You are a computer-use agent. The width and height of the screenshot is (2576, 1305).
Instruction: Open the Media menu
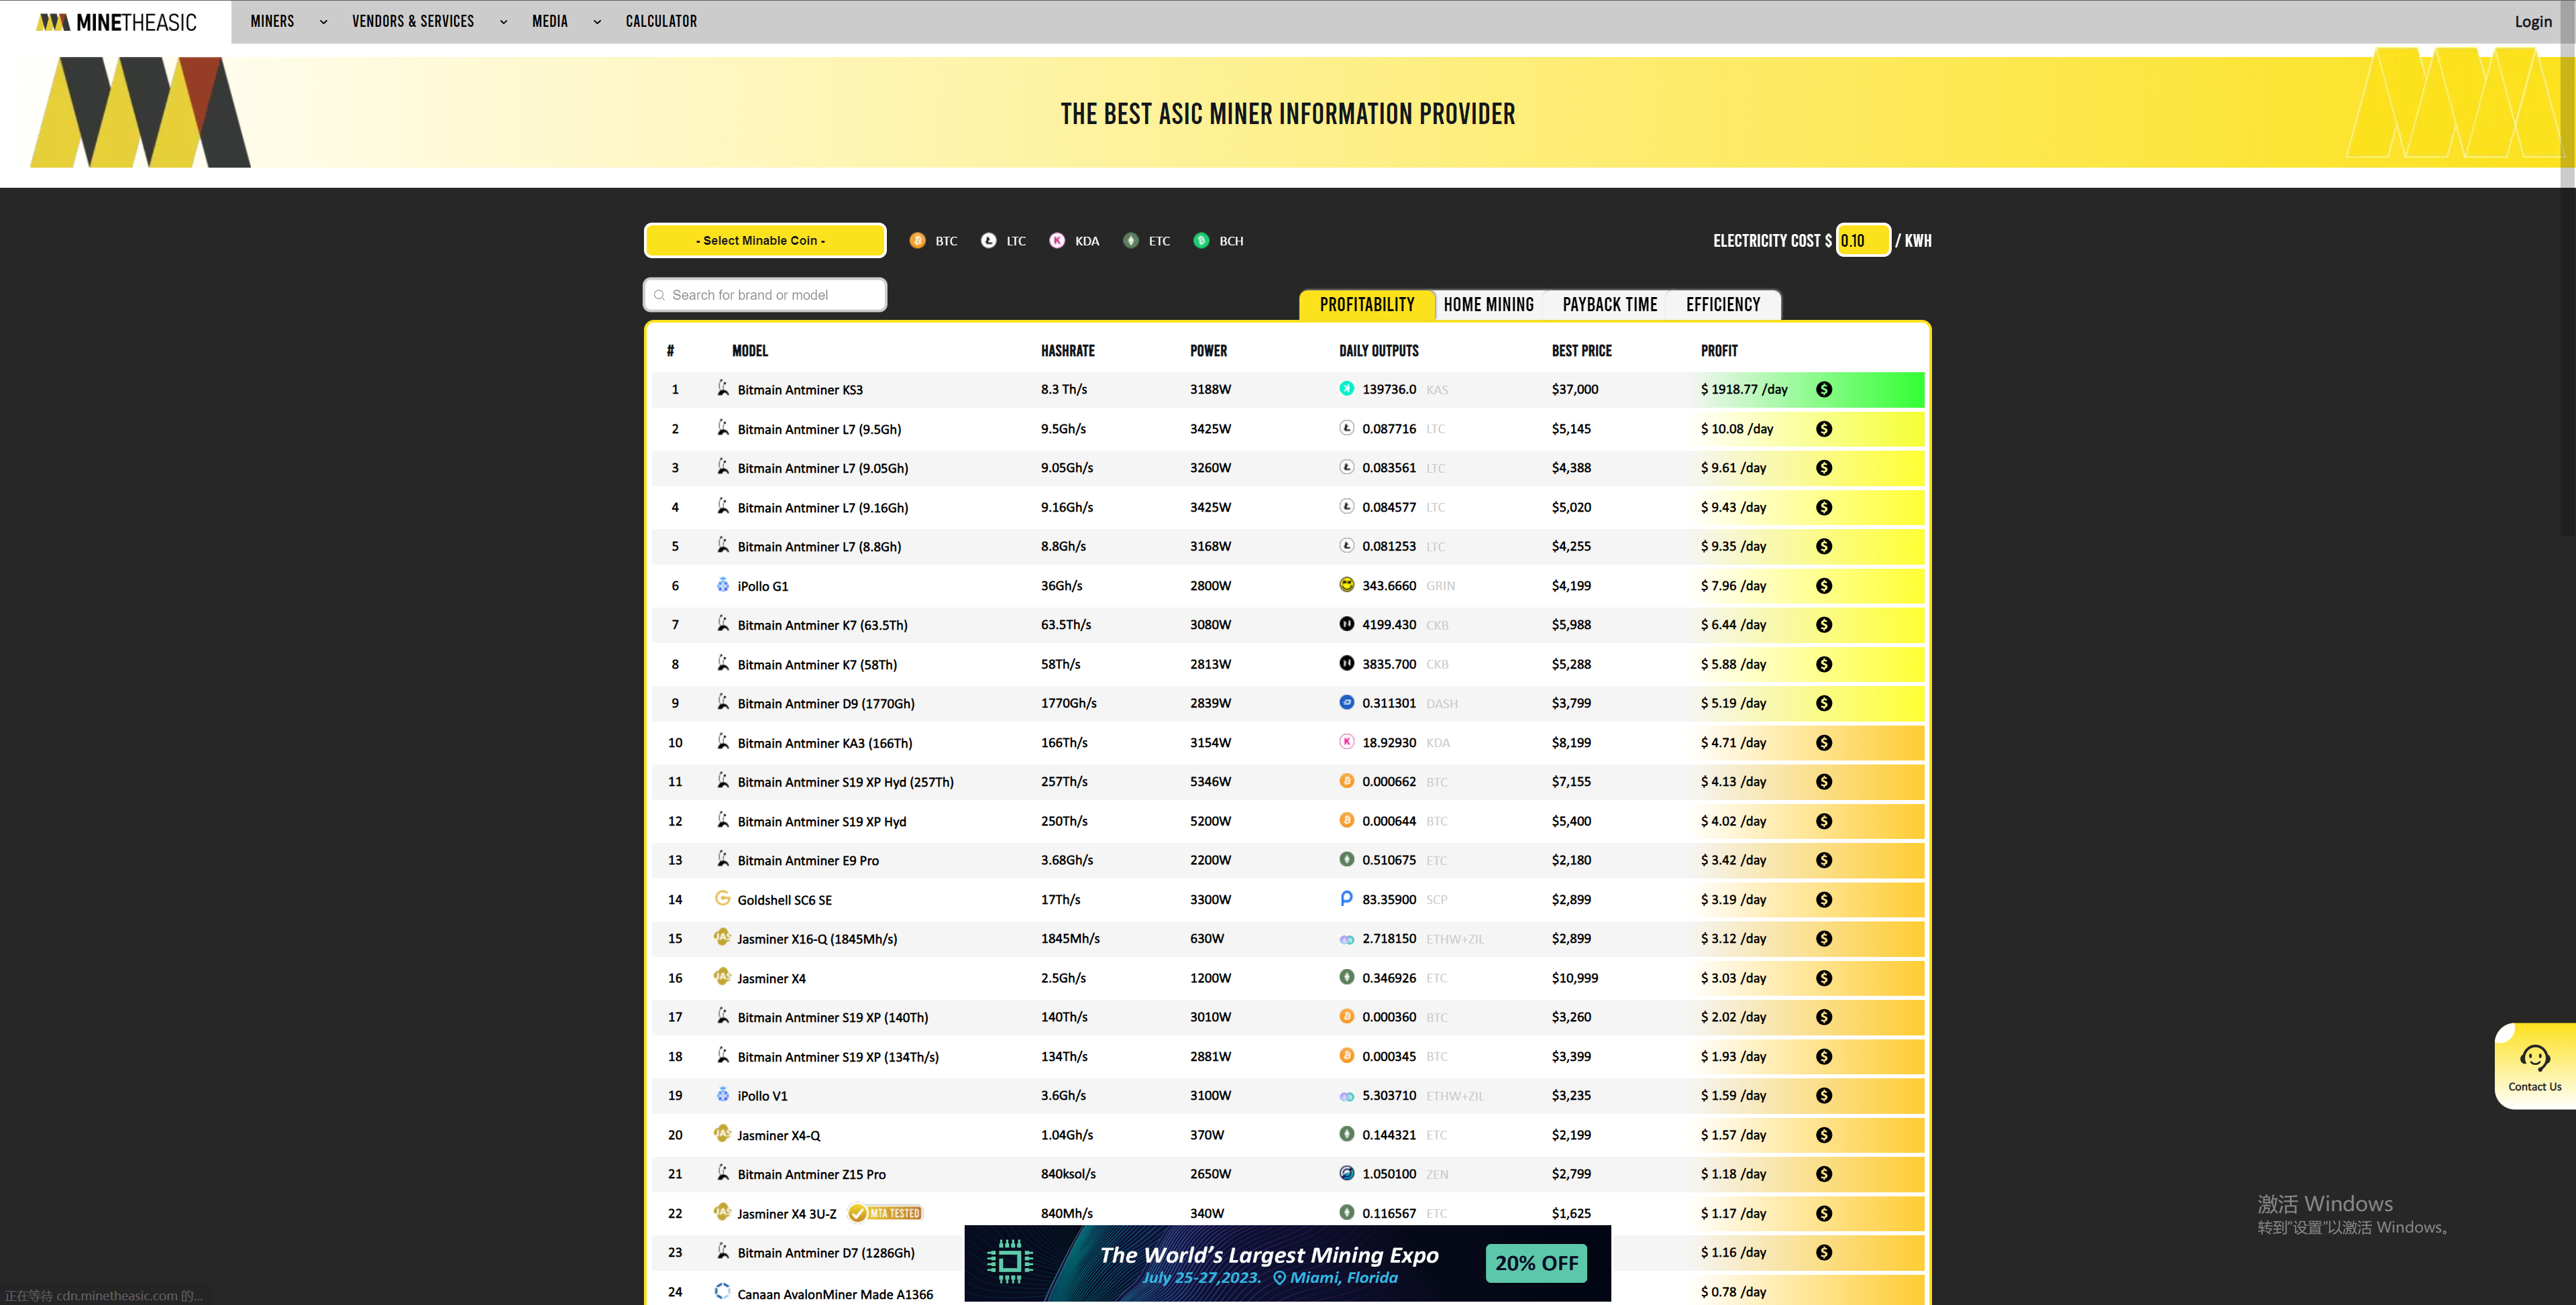click(x=550, y=21)
